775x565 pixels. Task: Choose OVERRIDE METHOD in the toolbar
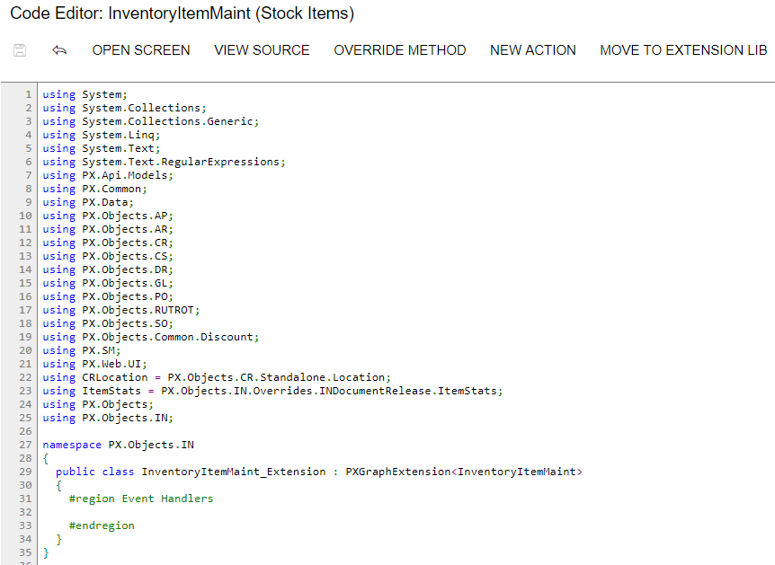(400, 50)
